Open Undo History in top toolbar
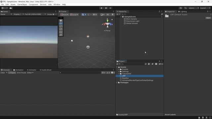 (x=181, y=8)
